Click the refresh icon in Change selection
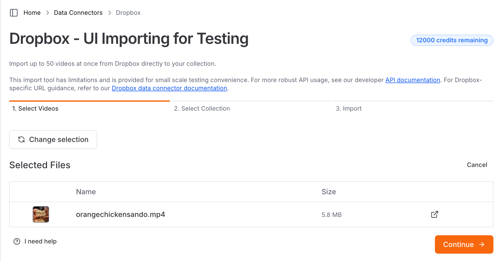Image resolution: width=498 pixels, height=261 pixels. tap(21, 139)
